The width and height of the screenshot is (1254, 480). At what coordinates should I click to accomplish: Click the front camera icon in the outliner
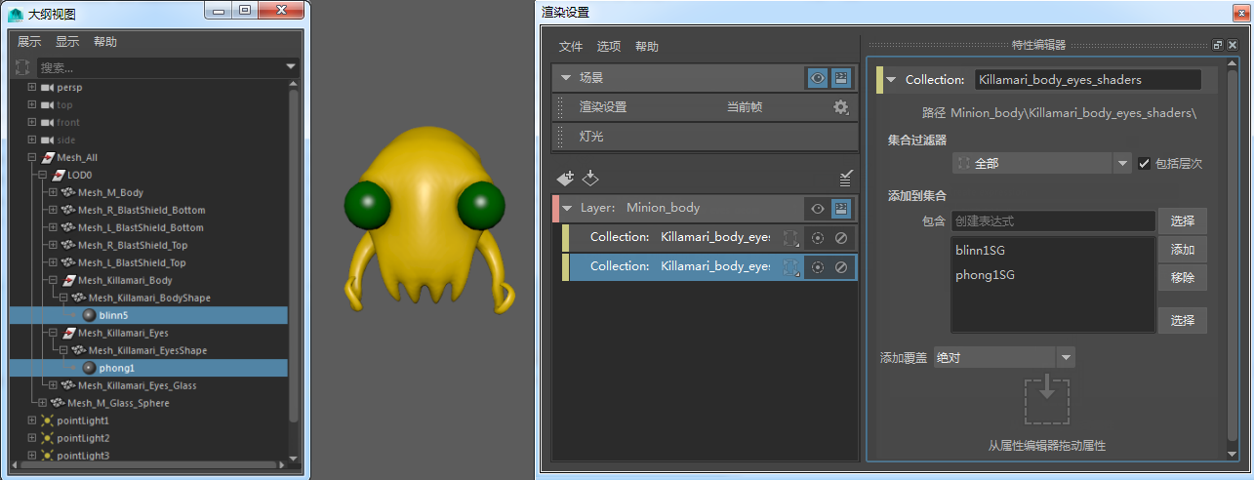click(x=47, y=123)
